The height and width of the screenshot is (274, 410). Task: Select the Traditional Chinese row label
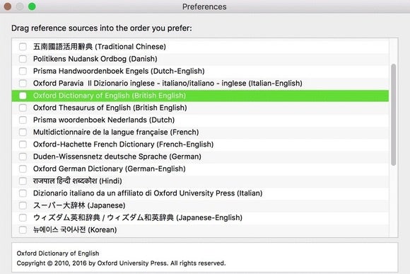click(100, 47)
